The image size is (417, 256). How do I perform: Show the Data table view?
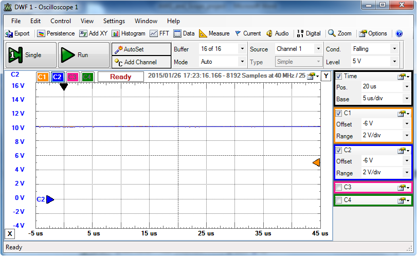pyautogui.click(x=184, y=33)
